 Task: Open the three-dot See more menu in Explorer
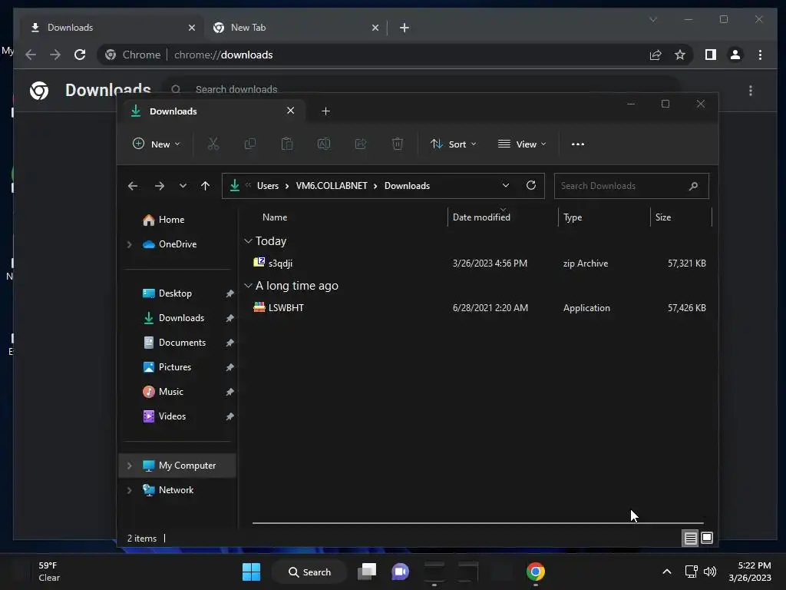pyautogui.click(x=577, y=144)
